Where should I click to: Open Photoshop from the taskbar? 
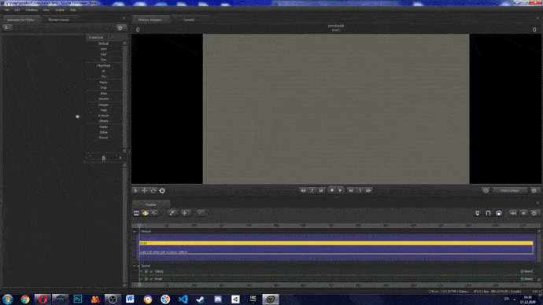click(78, 299)
